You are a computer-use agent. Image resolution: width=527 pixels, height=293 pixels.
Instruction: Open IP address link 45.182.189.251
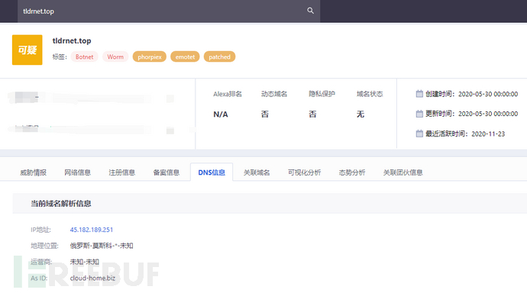[92, 230]
